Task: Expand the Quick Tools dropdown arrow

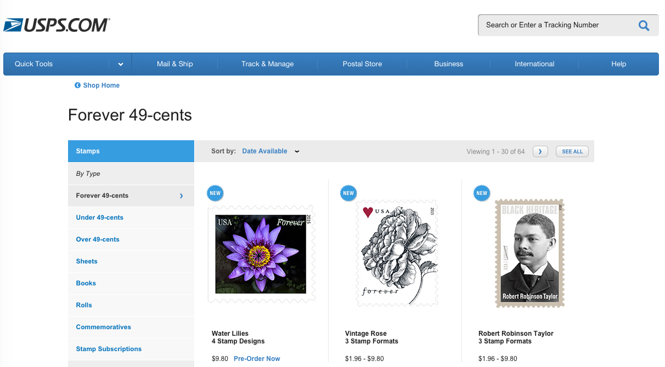Action: click(x=120, y=64)
